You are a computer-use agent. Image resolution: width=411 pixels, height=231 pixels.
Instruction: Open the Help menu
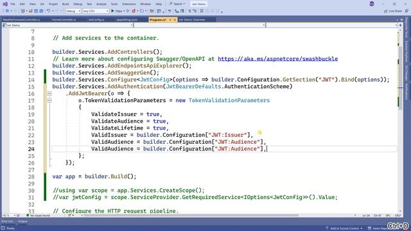coord(159,4)
